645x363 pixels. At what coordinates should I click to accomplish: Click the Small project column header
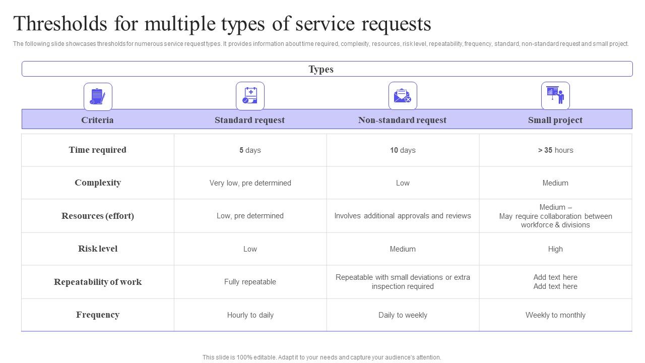point(555,120)
